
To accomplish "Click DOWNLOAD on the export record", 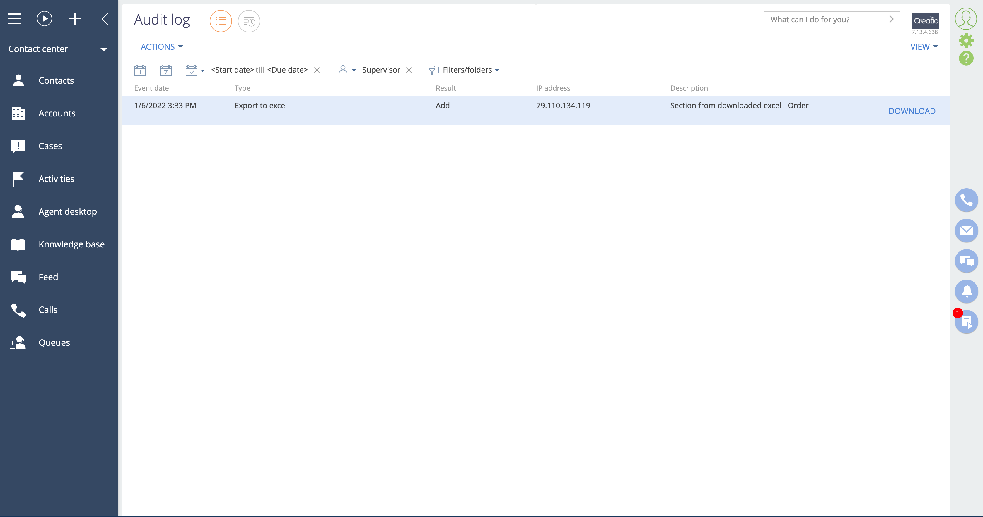I will [x=912, y=111].
